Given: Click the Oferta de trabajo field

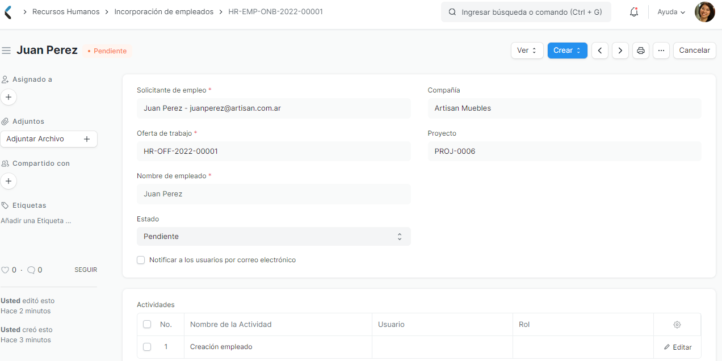Looking at the screenshot, I should click(x=274, y=152).
